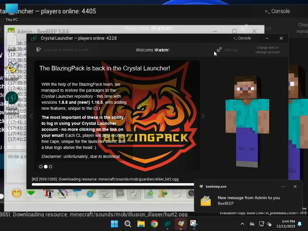This screenshot has width=308, height=231.
Task: Minimize the Crystal Launcher window
Action: (267, 38)
